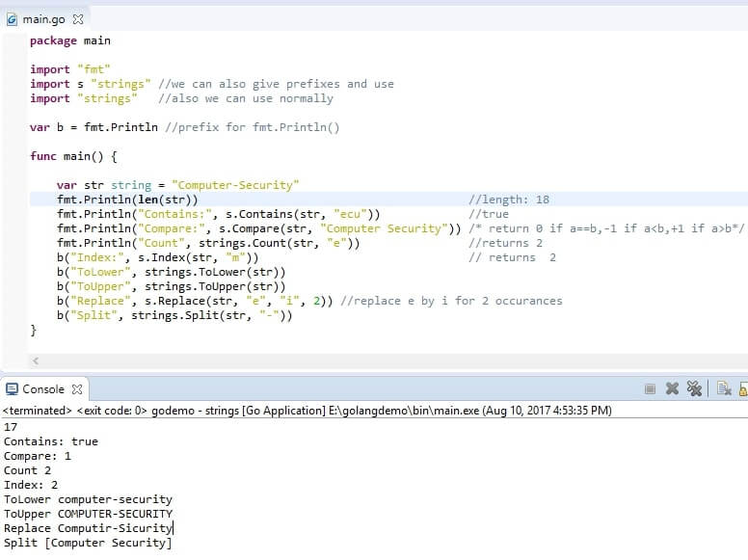Click the s.Index(str, "m") line

[157, 257]
